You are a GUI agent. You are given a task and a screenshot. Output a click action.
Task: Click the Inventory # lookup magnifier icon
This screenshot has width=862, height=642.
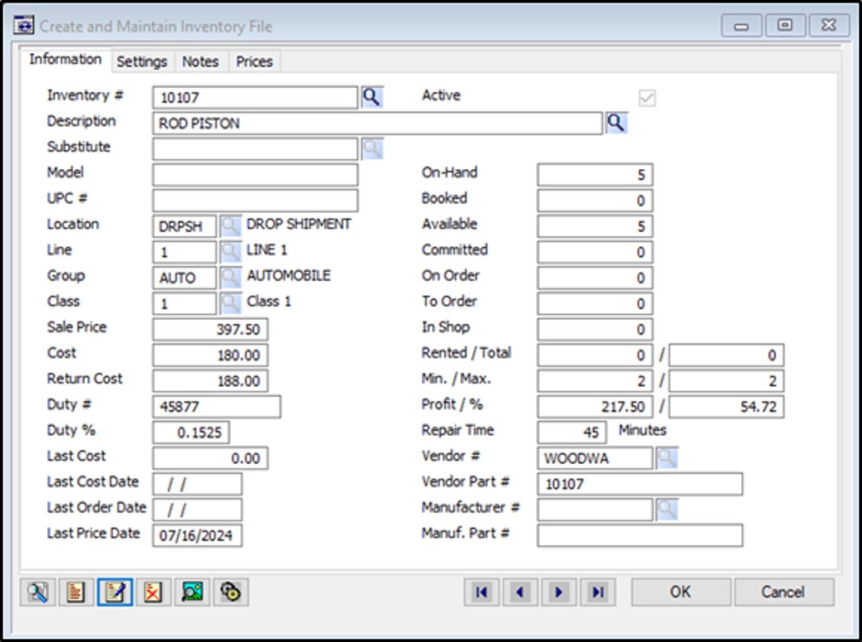[x=372, y=97]
